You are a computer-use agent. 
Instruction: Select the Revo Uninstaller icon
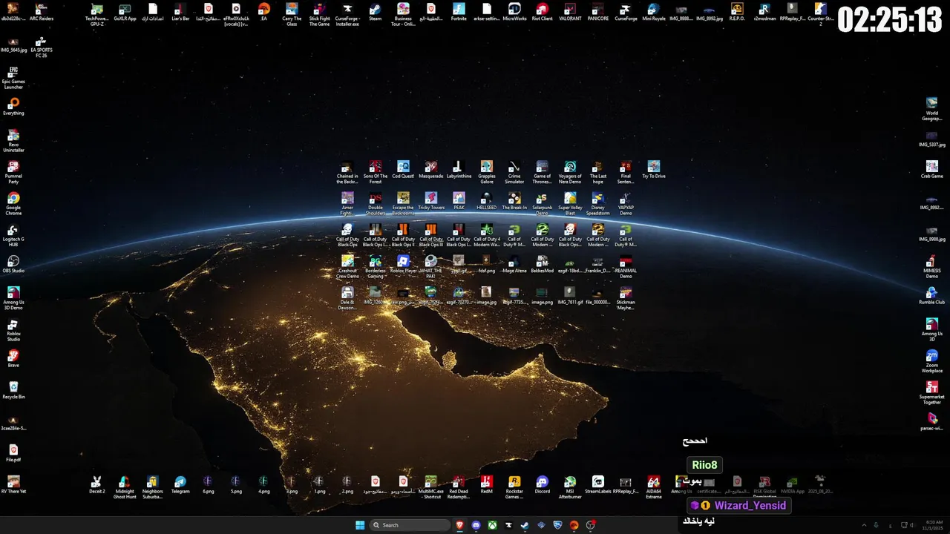point(13,141)
